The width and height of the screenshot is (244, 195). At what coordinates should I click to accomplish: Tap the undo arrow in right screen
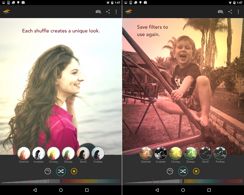170,172
